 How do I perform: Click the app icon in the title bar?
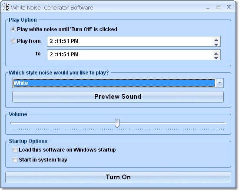click(x=6, y=7)
